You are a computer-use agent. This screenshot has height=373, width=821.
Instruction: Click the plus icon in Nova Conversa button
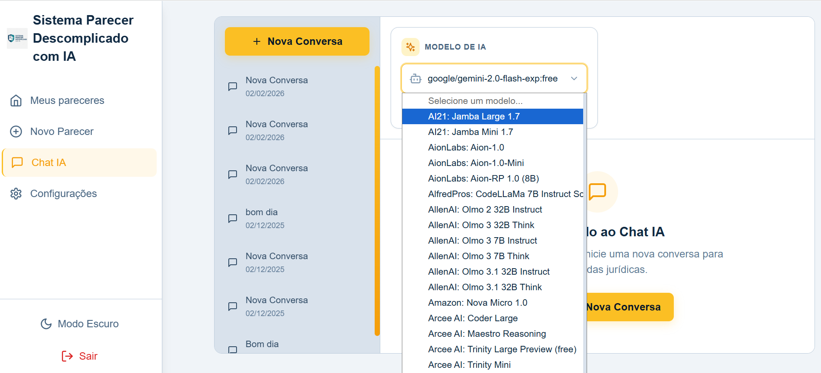click(x=257, y=41)
